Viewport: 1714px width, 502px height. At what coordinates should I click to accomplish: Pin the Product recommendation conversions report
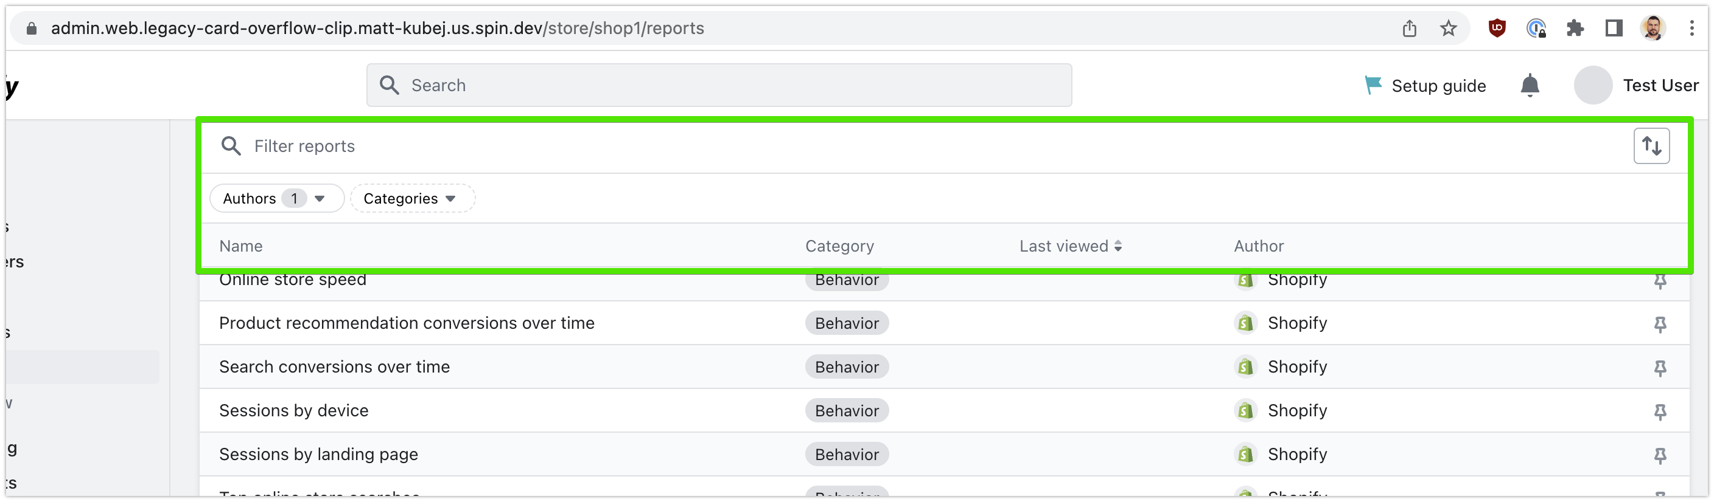coord(1660,324)
